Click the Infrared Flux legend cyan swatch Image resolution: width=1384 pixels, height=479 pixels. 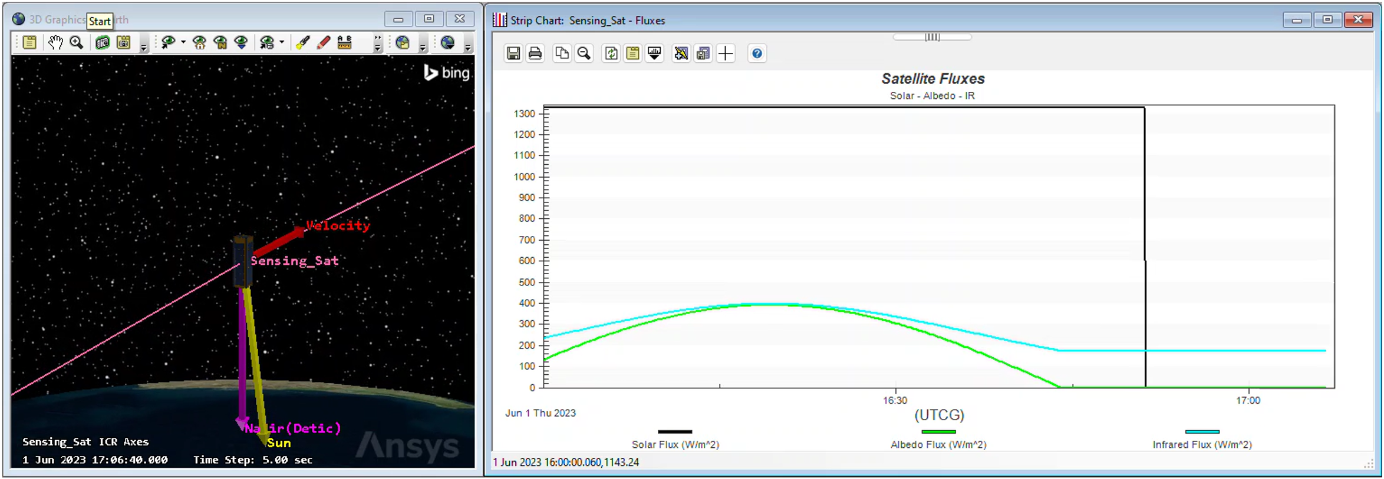point(1202,432)
